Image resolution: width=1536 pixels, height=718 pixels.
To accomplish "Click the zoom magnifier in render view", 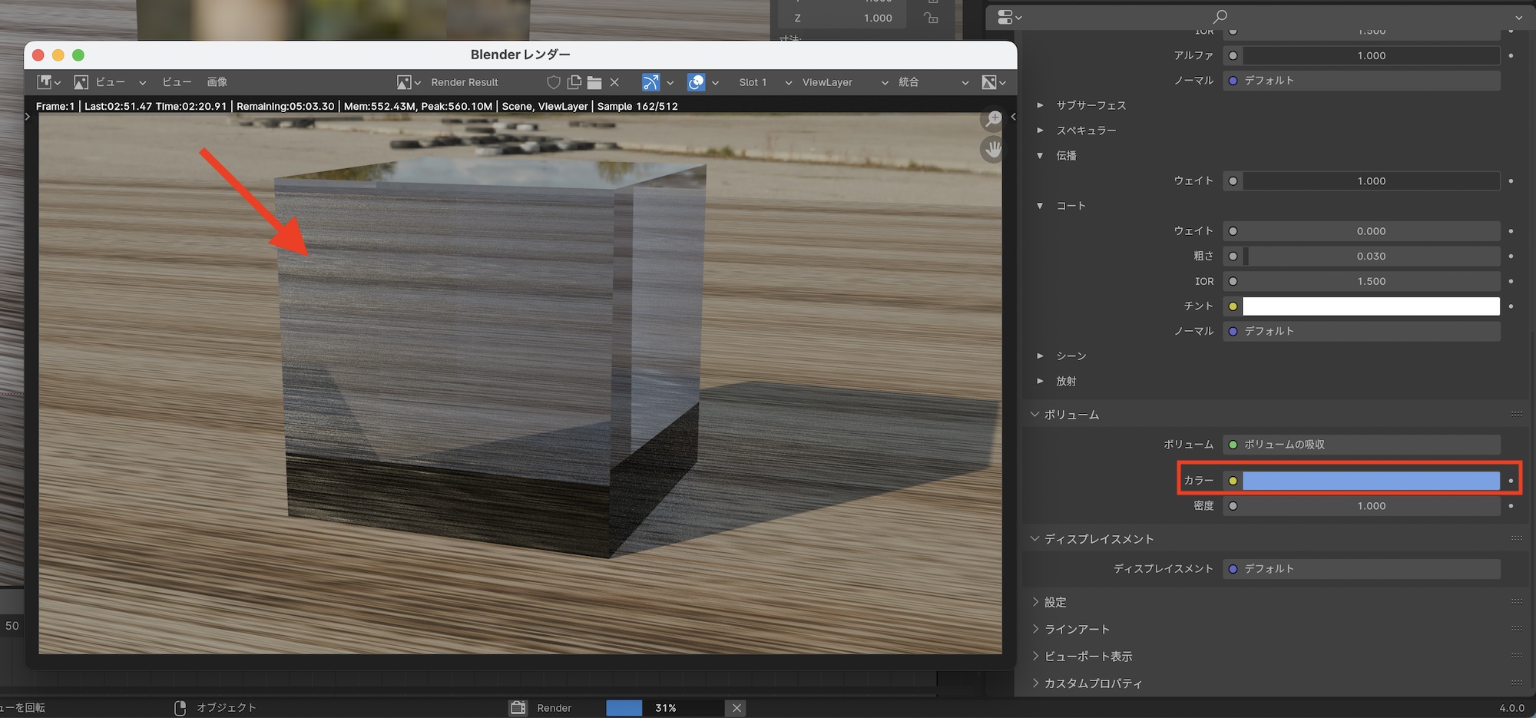I will coord(993,119).
